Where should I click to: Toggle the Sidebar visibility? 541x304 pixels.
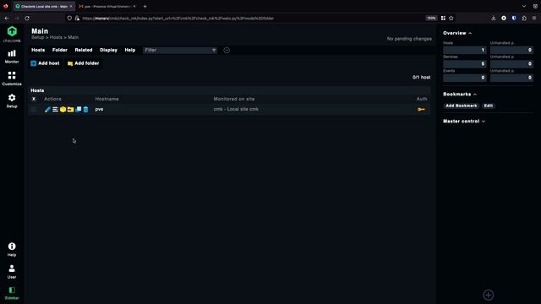12,293
